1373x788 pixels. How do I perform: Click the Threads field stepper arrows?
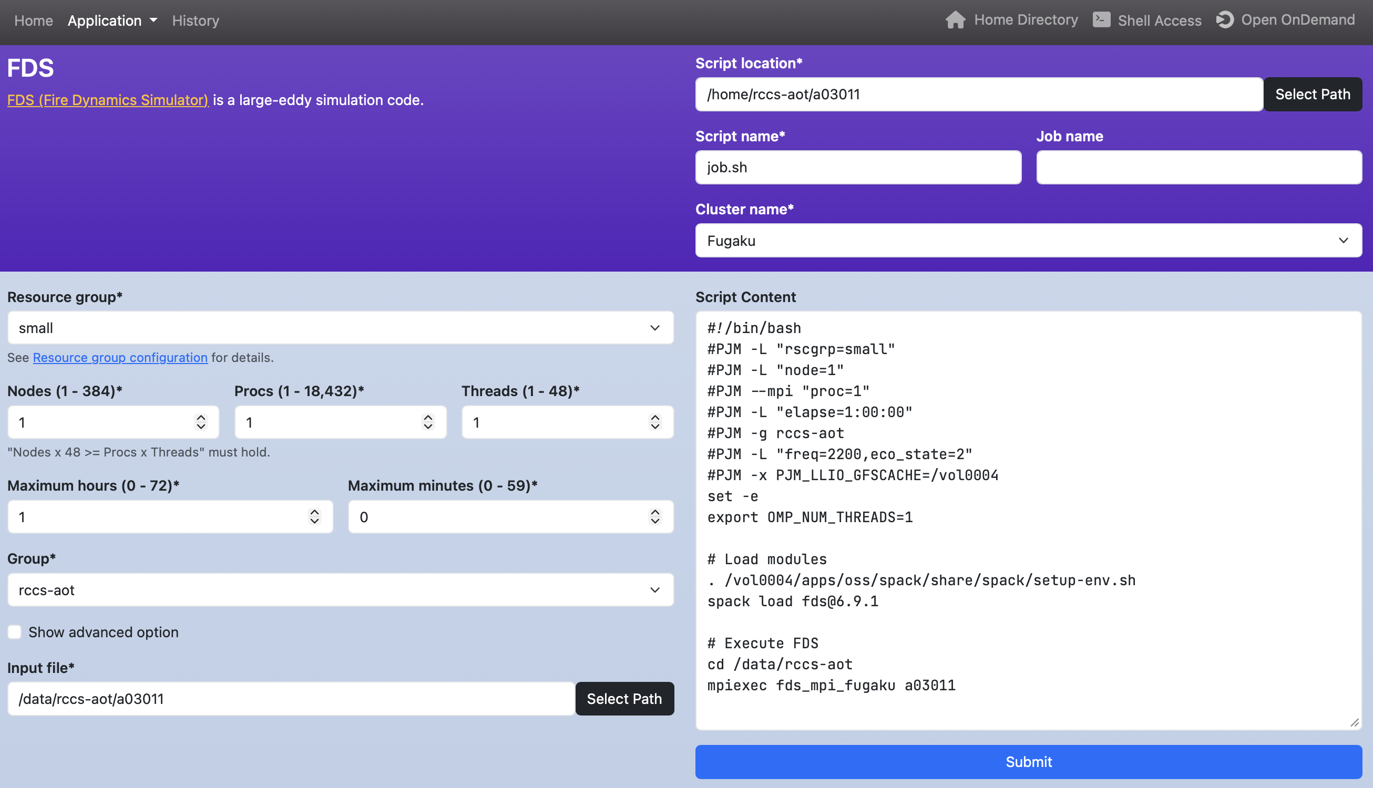(x=655, y=422)
